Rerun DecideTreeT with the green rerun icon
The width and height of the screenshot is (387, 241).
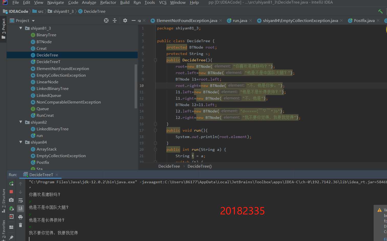pos(11,183)
